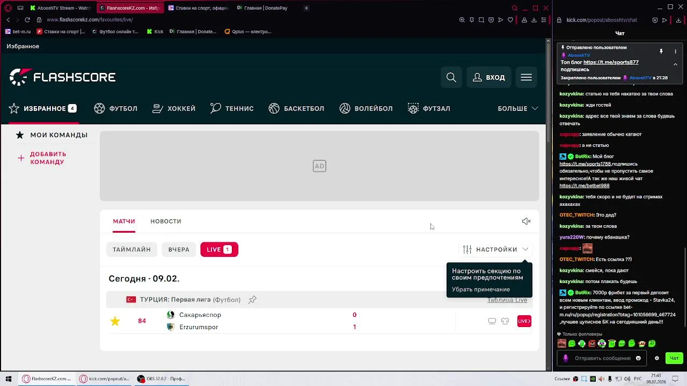Click the green Чат send button

click(x=674, y=358)
